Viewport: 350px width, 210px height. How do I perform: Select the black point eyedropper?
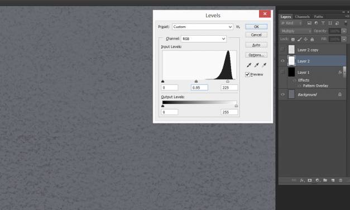(249, 65)
